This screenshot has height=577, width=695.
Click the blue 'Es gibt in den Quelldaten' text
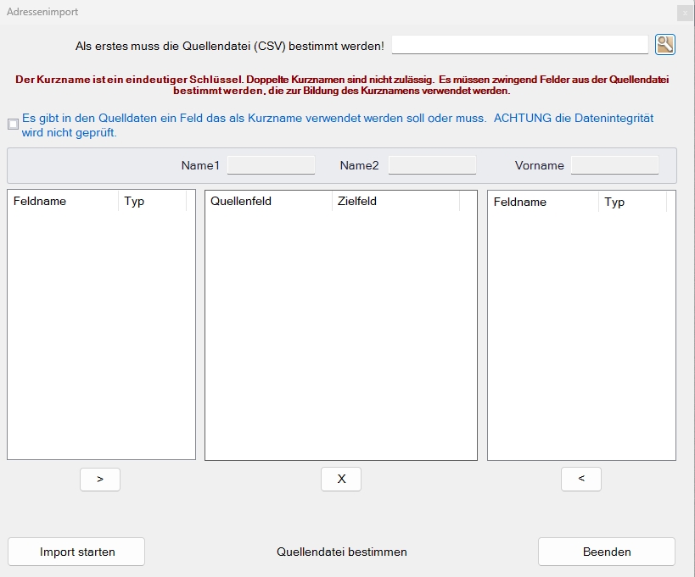pos(338,125)
